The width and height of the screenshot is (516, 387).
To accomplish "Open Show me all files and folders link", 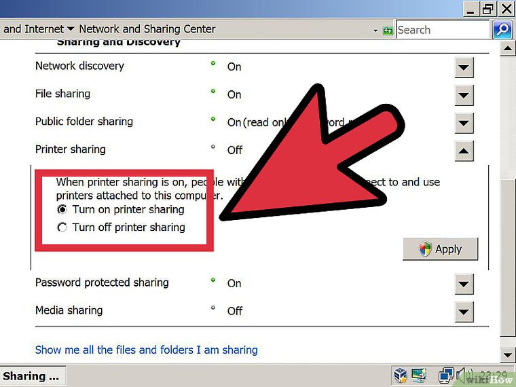I will pos(147,350).
